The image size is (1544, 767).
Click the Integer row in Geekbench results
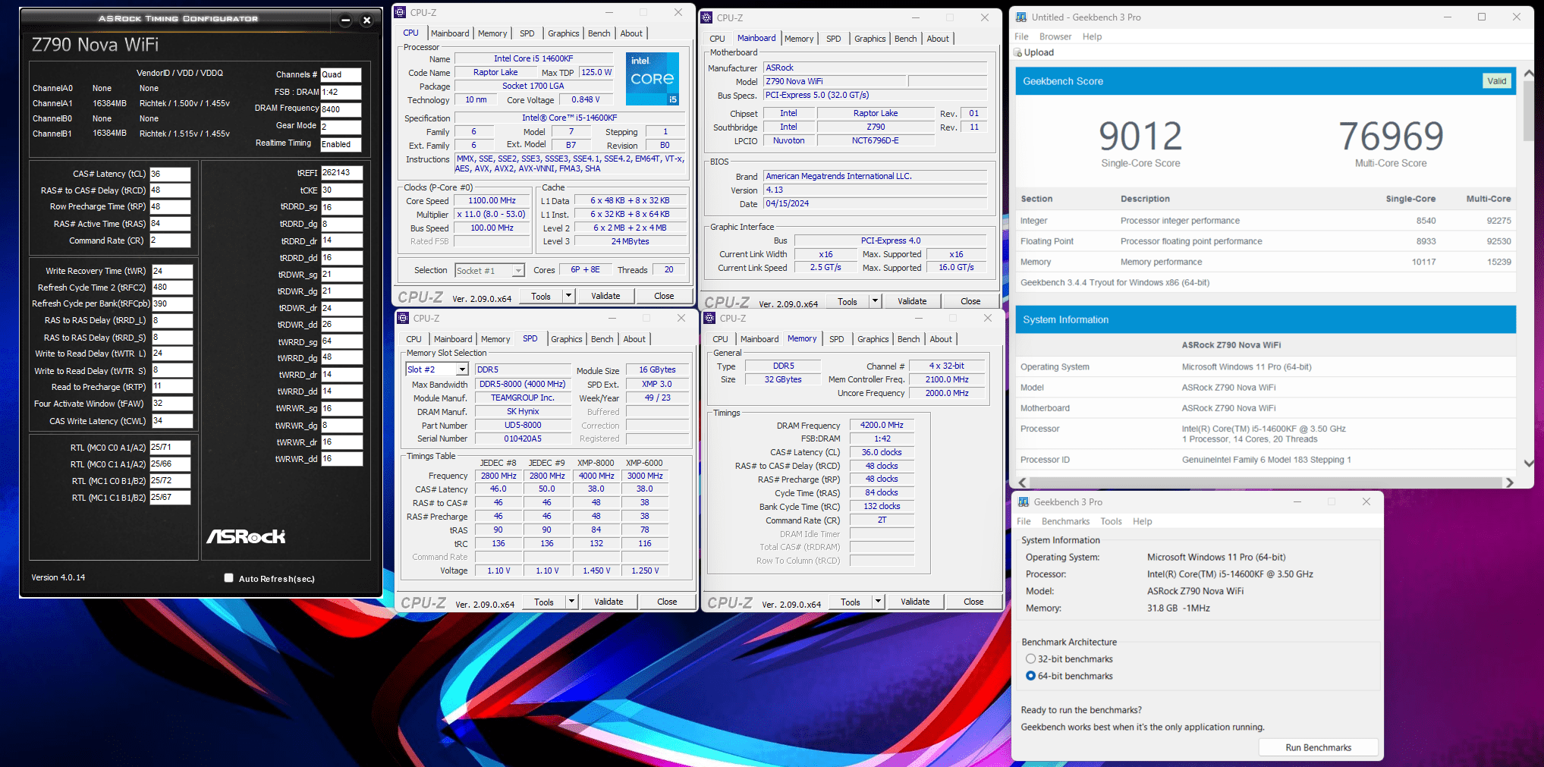(x=1266, y=221)
